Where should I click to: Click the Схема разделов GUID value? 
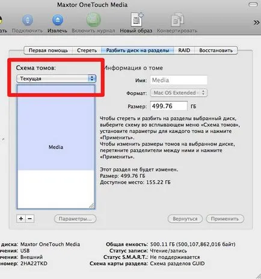tap(177, 263)
